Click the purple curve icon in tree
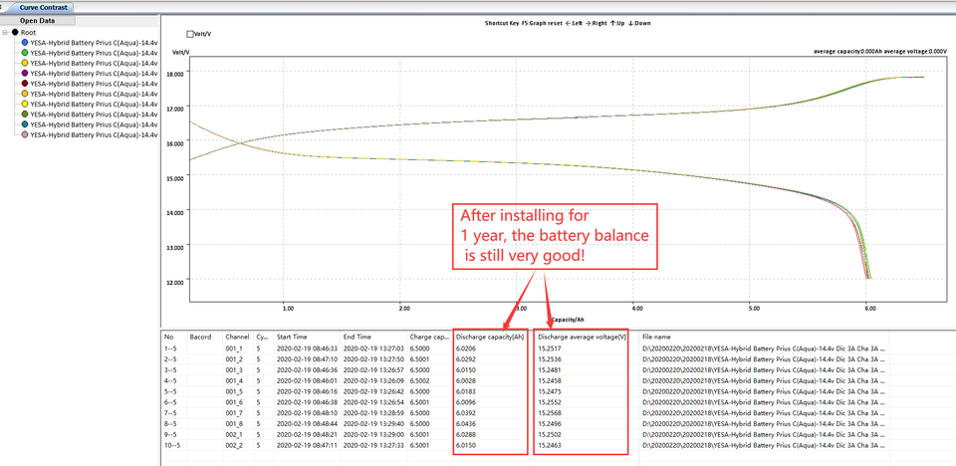Image resolution: width=956 pixels, height=466 pixels. point(25,73)
